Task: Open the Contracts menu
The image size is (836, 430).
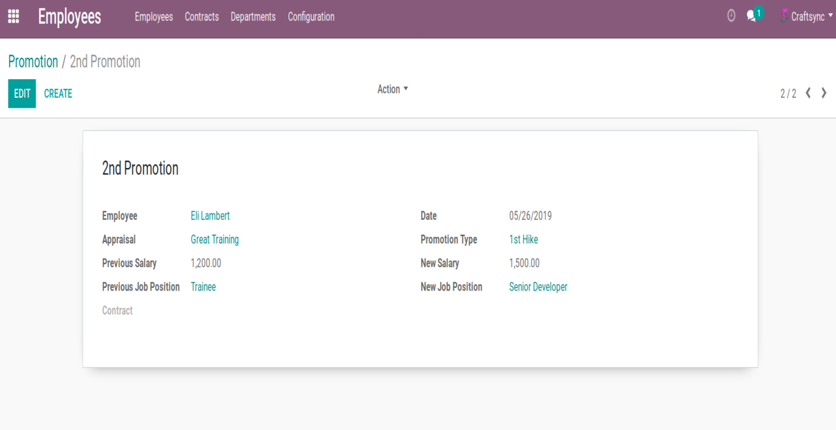Action: pyautogui.click(x=202, y=17)
